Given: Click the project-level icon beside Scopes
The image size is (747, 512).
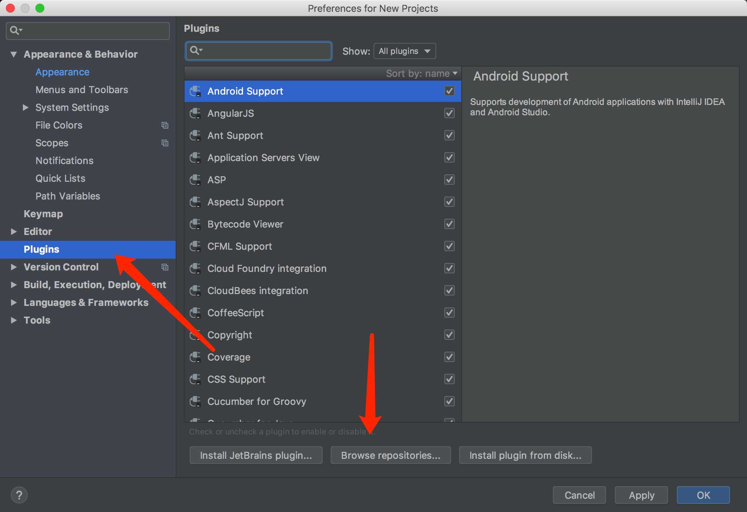Looking at the screenshot, I should (x=165, y=143).
